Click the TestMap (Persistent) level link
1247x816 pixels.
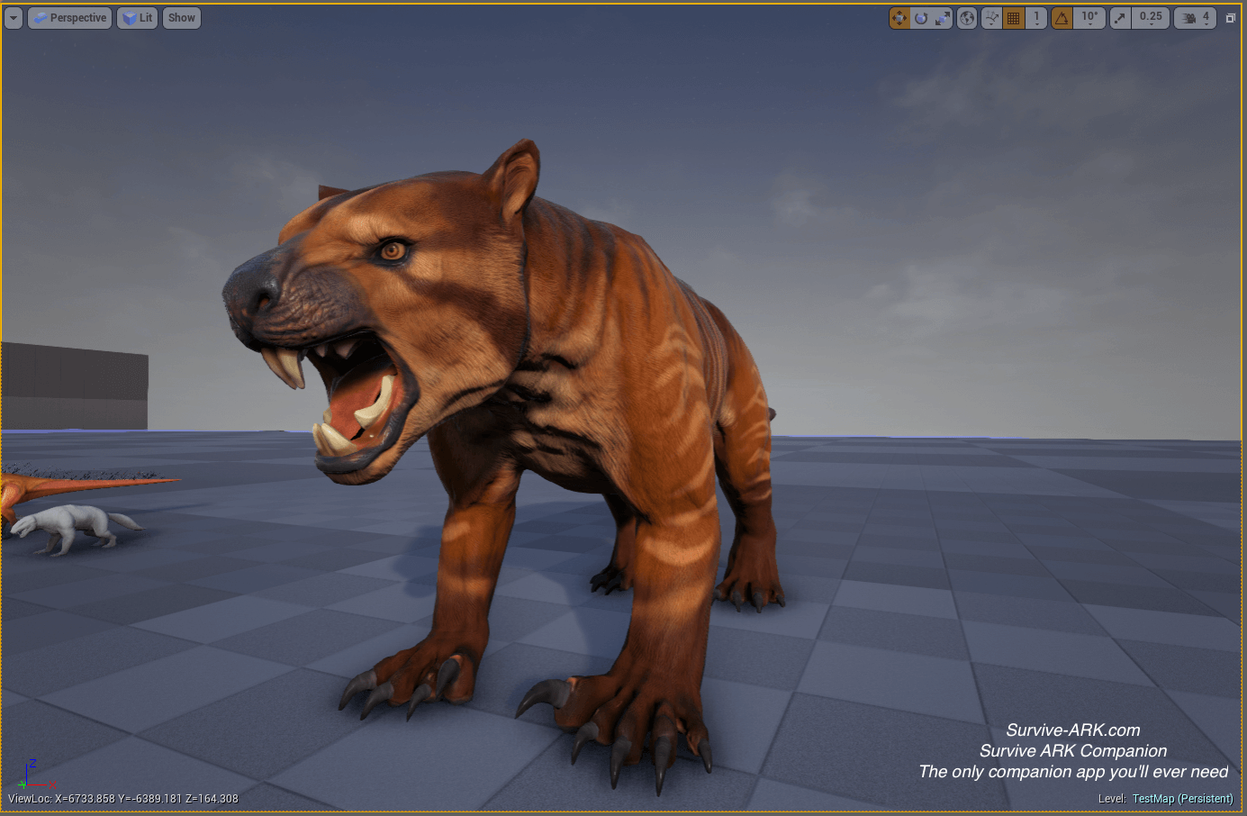coord(1182,799)
